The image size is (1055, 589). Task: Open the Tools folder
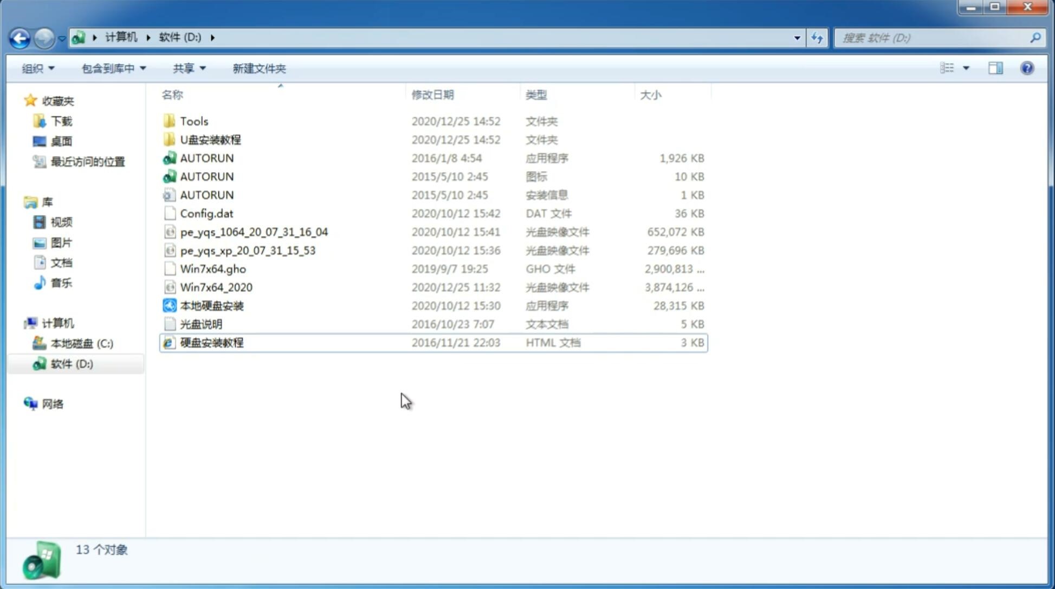(193, 121)
